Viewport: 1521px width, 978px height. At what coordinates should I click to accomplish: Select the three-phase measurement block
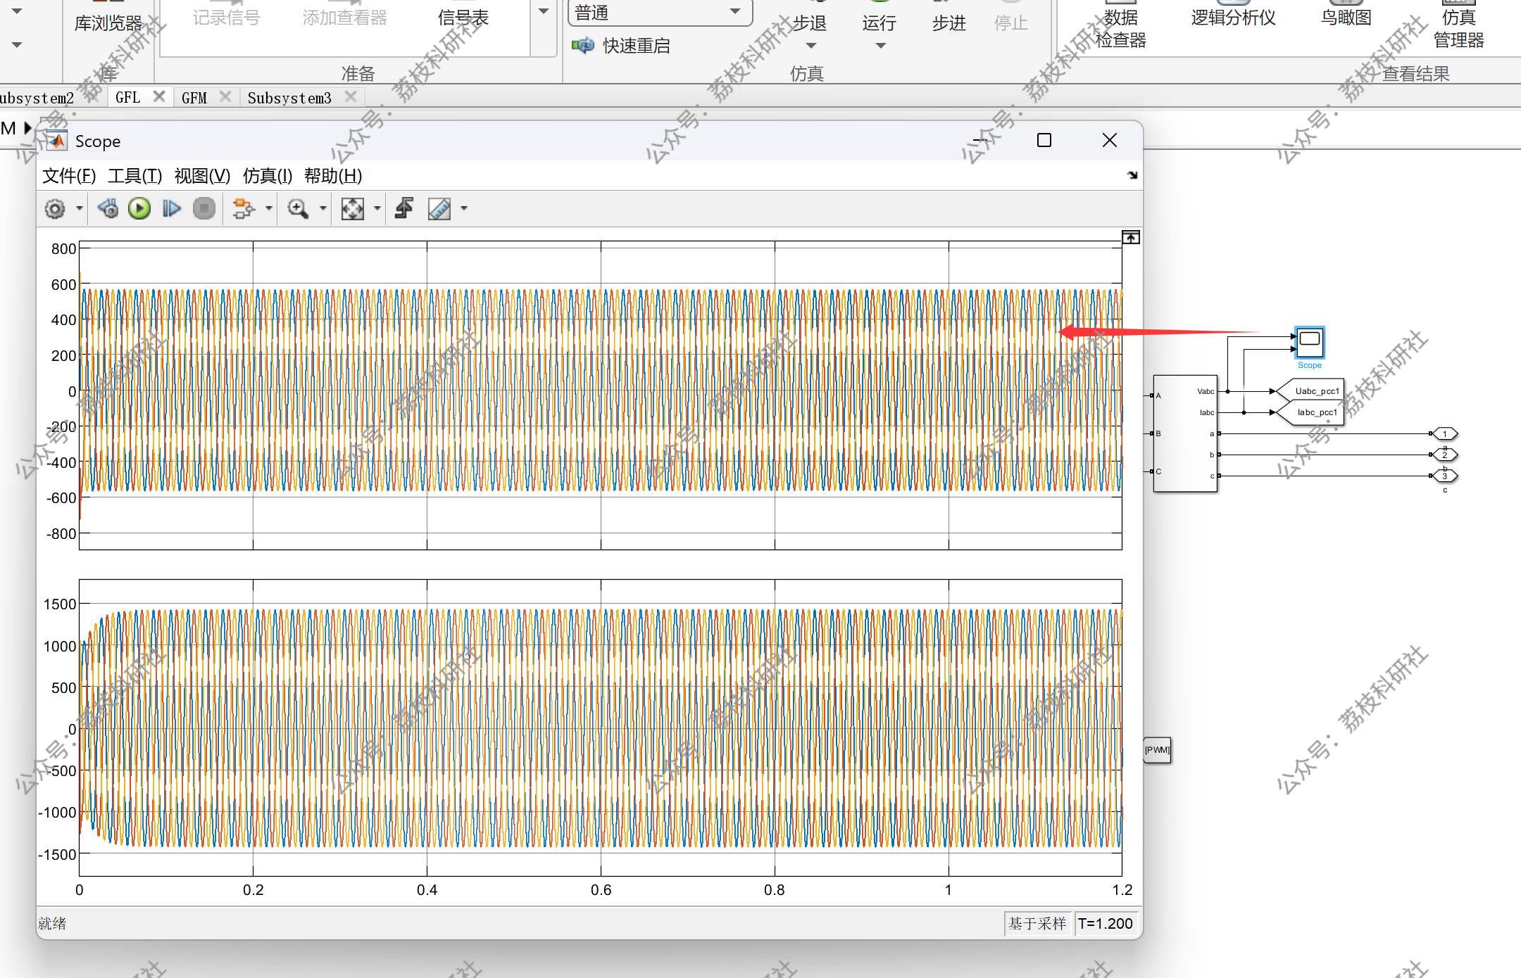(x=1185, y=433)
